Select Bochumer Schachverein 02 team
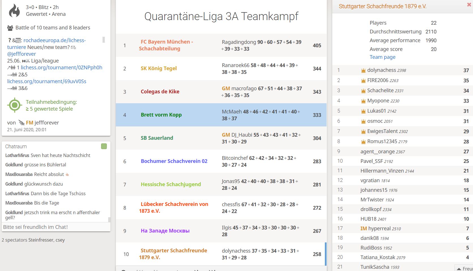The height and width of the screenshot is (271, 473). (x=174, y=161)
